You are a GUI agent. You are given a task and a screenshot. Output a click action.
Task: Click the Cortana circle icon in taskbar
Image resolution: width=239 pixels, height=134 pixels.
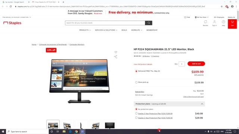point(52,131)
